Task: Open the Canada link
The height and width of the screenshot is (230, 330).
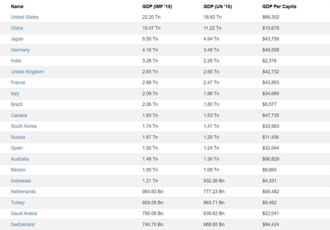Action: pyautogui.click(x=19, y=115)
